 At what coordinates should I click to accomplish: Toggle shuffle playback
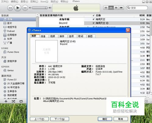tap(13, 101)
